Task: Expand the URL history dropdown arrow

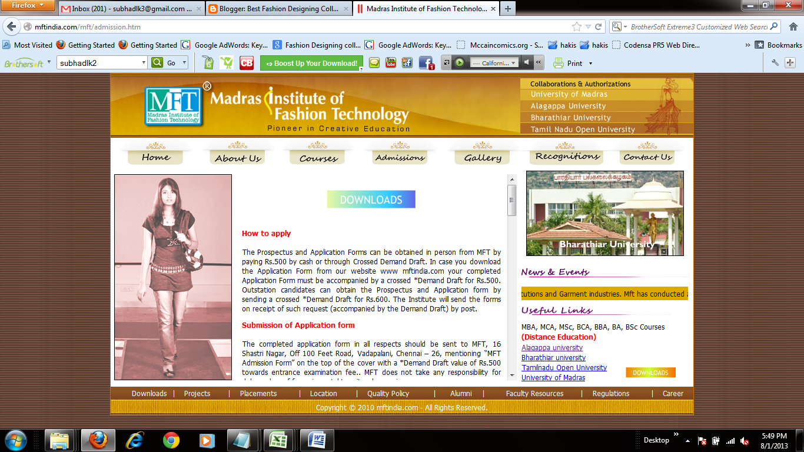Action: point(588,27)
